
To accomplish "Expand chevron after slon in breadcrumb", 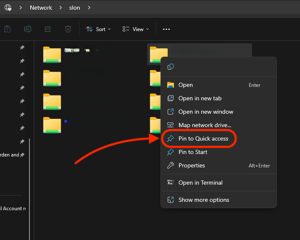I will tap(89, 8).
